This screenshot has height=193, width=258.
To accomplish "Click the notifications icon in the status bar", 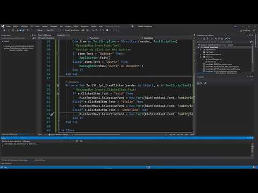I will 254,167.
